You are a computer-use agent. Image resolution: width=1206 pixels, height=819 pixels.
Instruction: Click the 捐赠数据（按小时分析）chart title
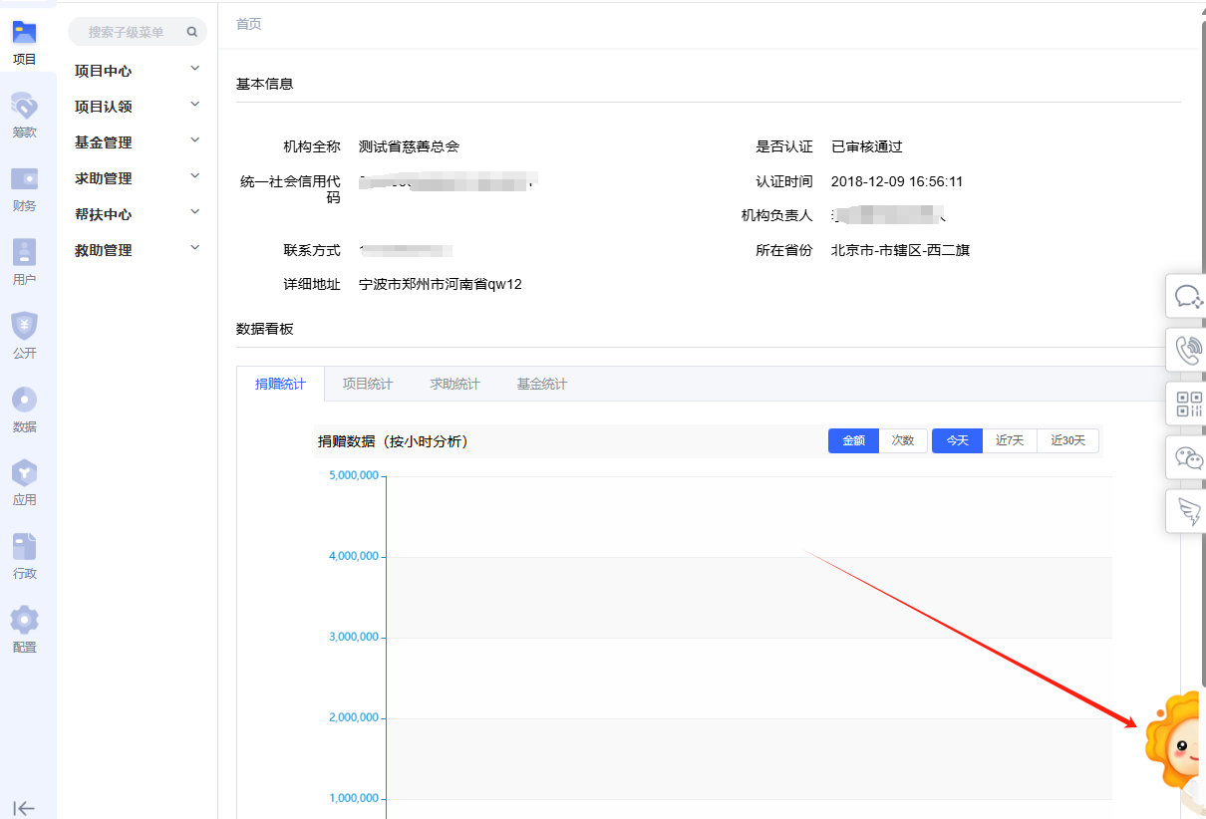[x=394, y=441]
